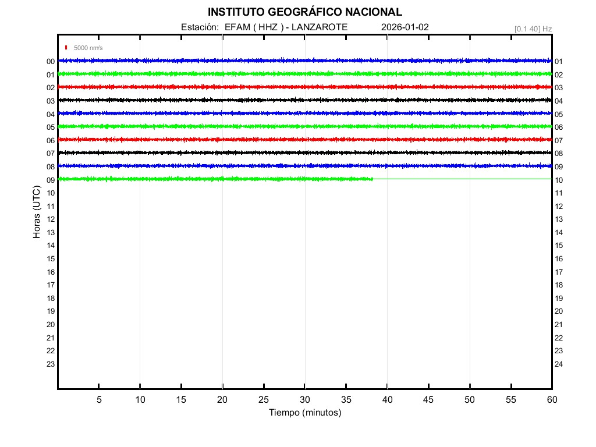Image resolution: width=596 pixels, height=447 pixels.
Task: Click the Horas (UTC) axis label
Action: point(37,212)
